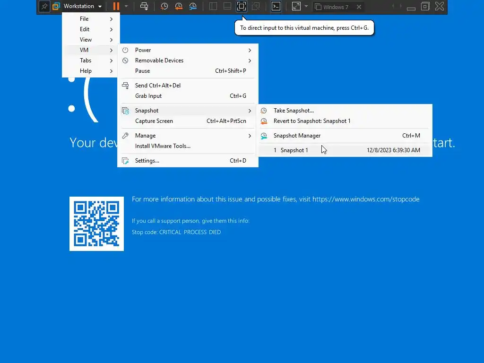Click the QR code on the blue screen
Viewport: 484px width, 363px height.
[96, 224]
